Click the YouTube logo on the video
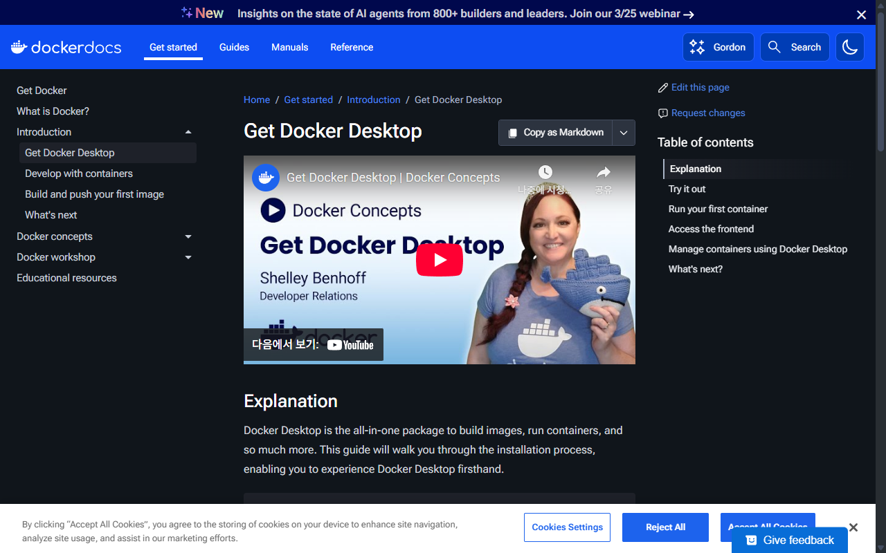 click(350, 344)
